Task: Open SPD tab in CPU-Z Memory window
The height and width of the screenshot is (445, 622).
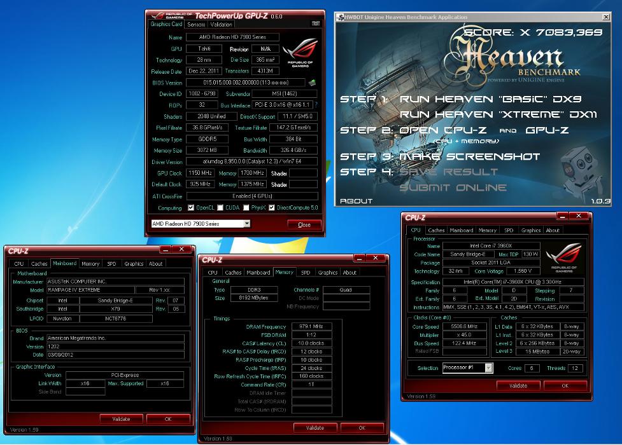Action: point(306,273)
